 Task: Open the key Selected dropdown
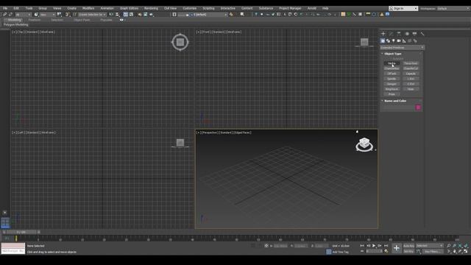[430, 246]
